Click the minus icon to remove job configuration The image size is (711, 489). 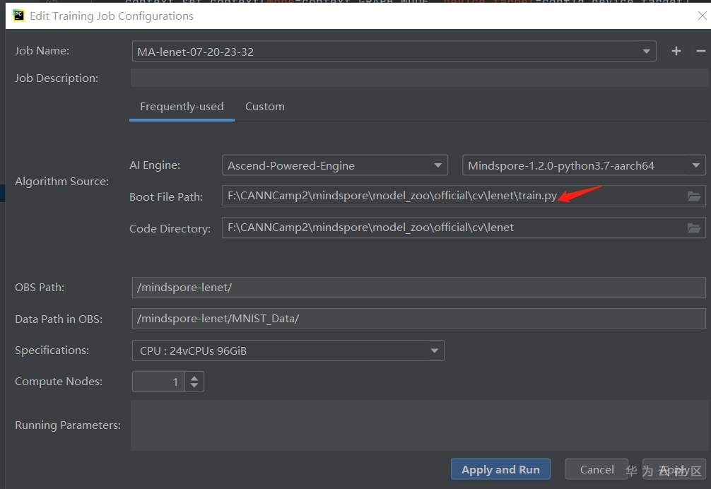(700, 51)
